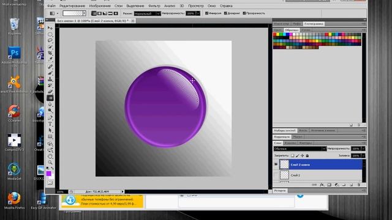
Task: Select the Rectangle shape tool
Action: pyautogui.click(x=50, y=136)
